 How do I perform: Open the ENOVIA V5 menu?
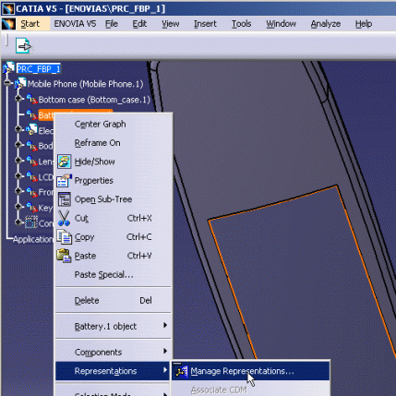pos(75,24)
